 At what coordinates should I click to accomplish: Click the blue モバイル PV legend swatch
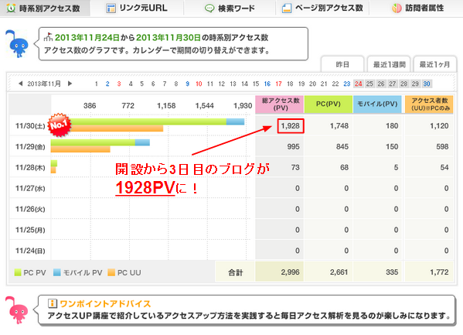pyautogui.click(x=56, y=272)
